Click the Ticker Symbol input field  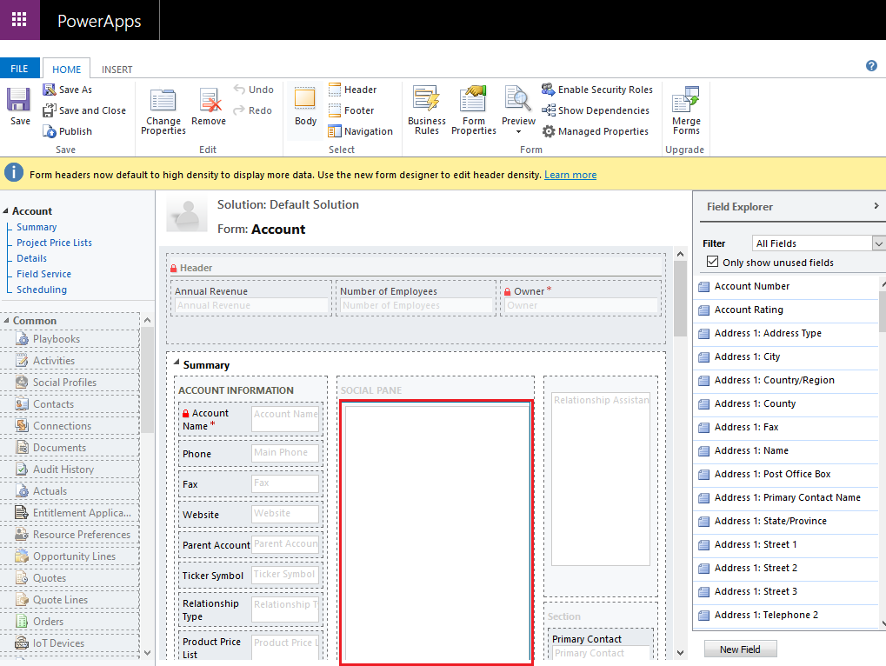(285, 575)
